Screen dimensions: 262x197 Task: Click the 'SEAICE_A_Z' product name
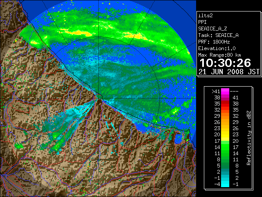(212, 29)
